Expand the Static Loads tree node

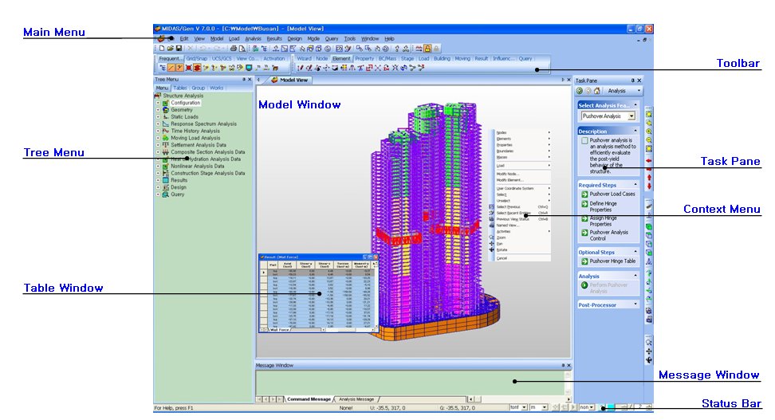click(x=157, y=117)
